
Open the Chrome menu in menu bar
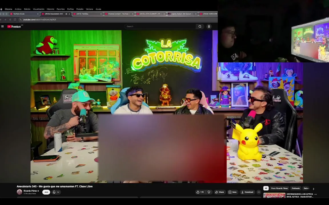pos(8,9)
